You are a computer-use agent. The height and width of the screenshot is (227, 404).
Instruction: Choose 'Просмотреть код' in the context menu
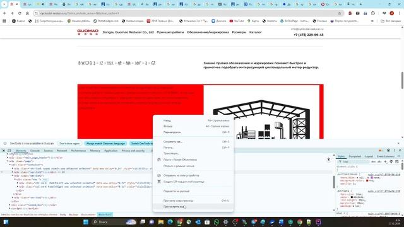point(193,207)
